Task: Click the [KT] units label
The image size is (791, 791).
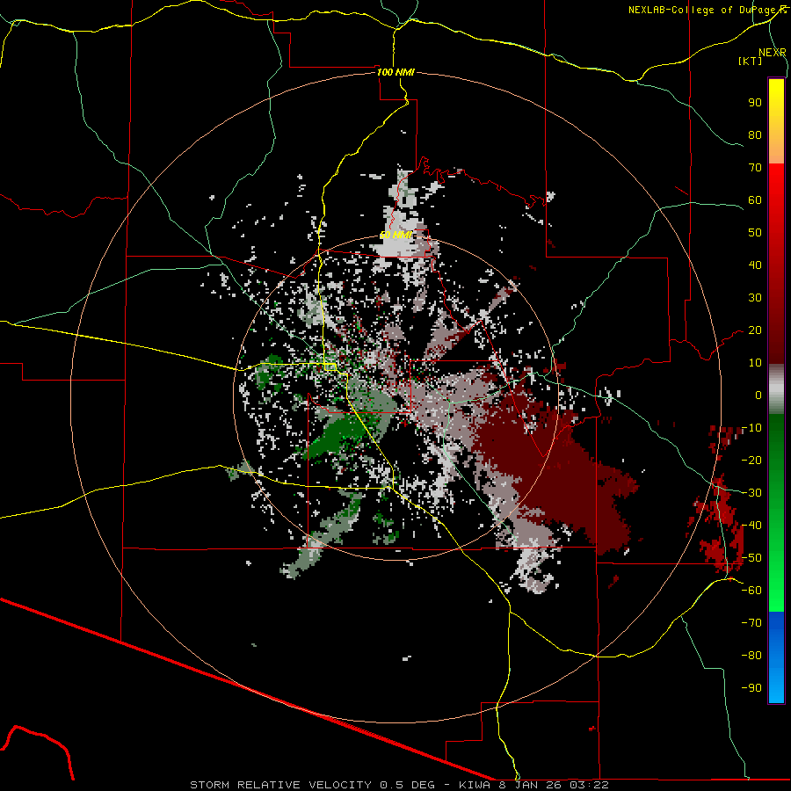Action: pos(750,61)
